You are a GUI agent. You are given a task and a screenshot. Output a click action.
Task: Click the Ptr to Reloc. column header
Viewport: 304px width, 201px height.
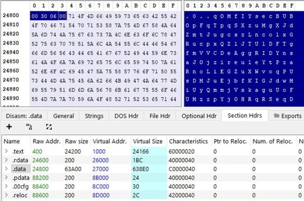[x=230, y=141]
